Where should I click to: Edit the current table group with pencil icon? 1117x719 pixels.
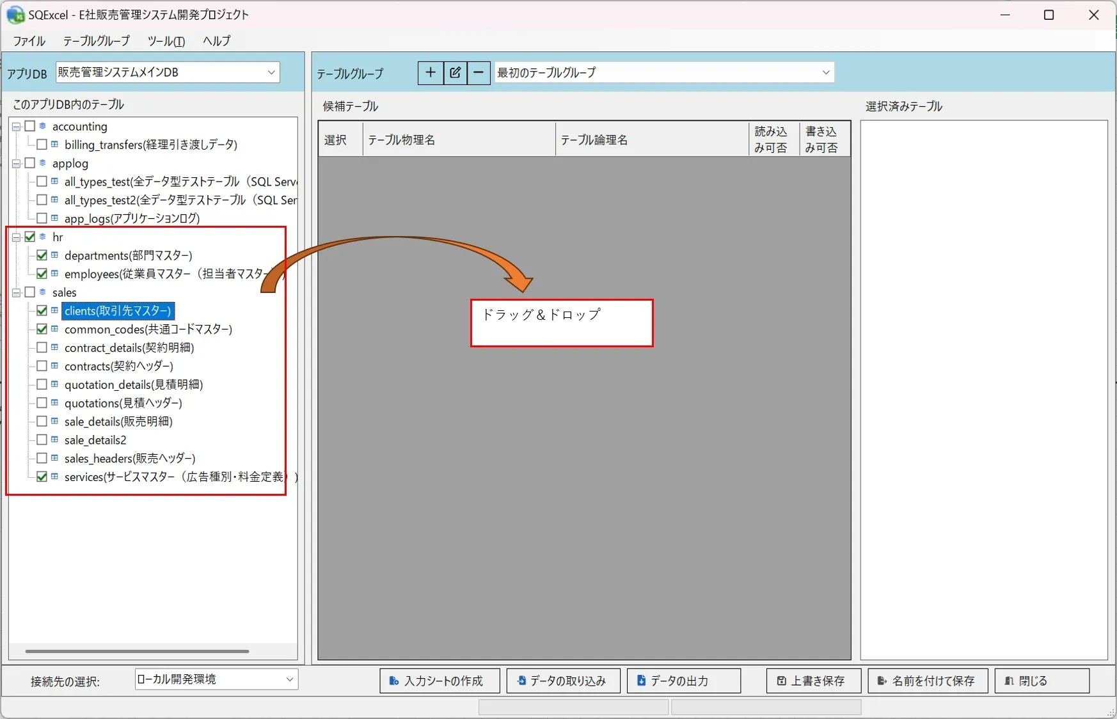455,73
